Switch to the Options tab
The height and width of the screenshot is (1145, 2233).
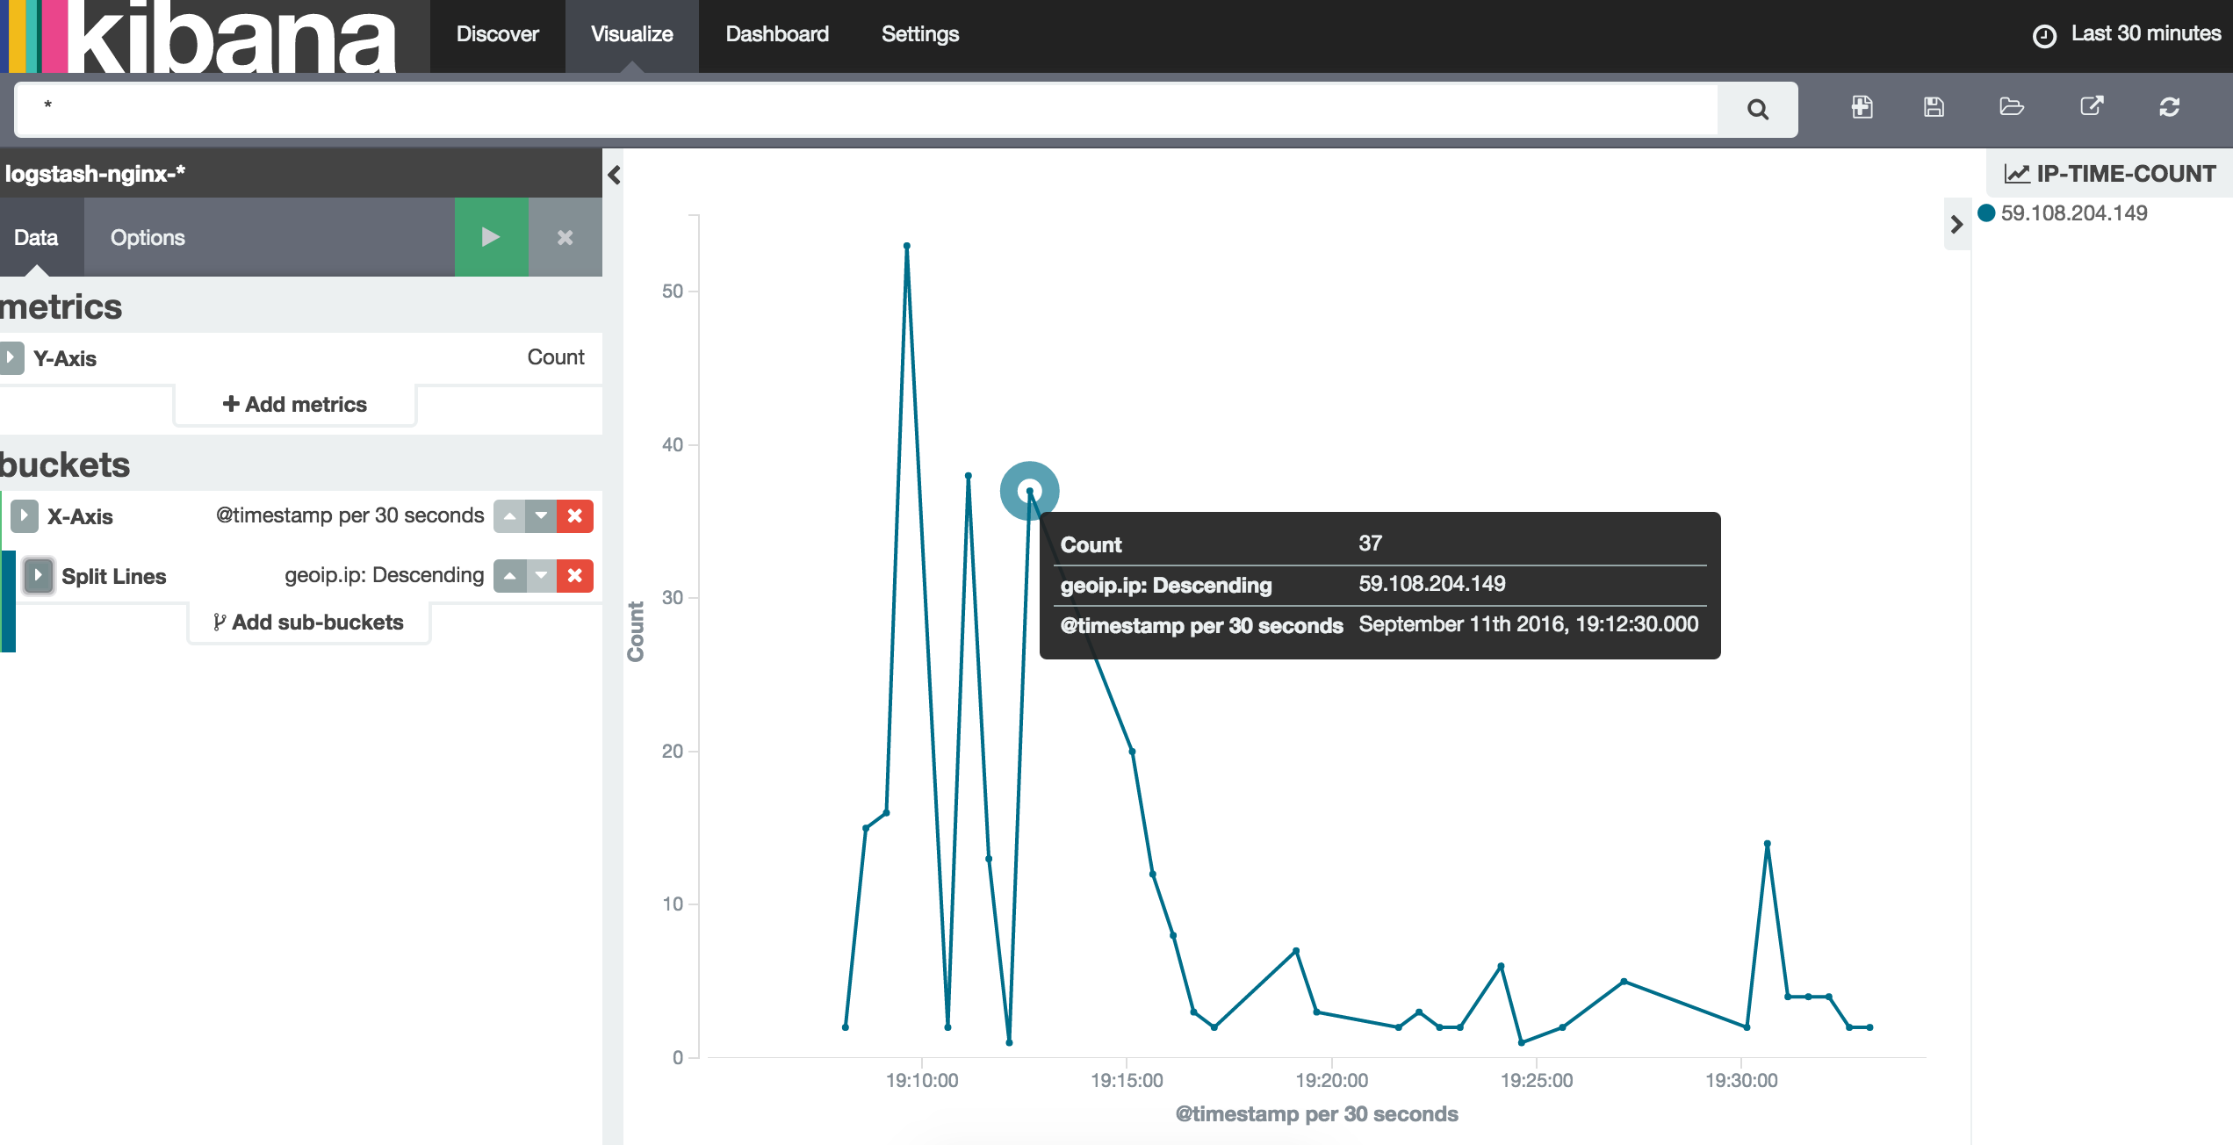(x=148, y=237)
